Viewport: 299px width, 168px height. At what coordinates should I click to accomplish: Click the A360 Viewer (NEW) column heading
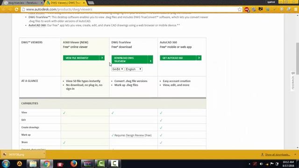76,42
